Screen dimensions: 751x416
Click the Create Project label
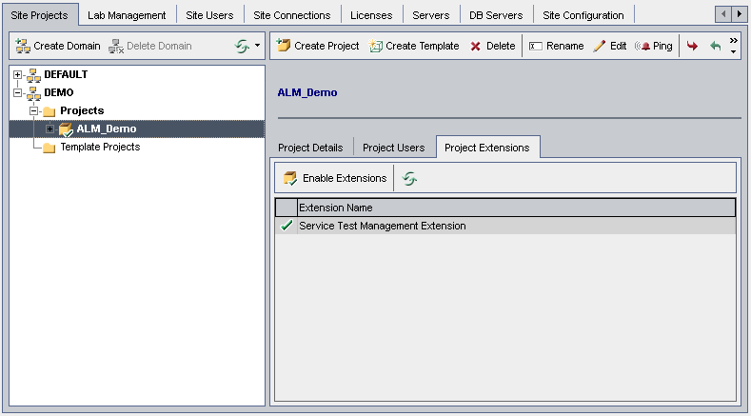coord(326,46)
